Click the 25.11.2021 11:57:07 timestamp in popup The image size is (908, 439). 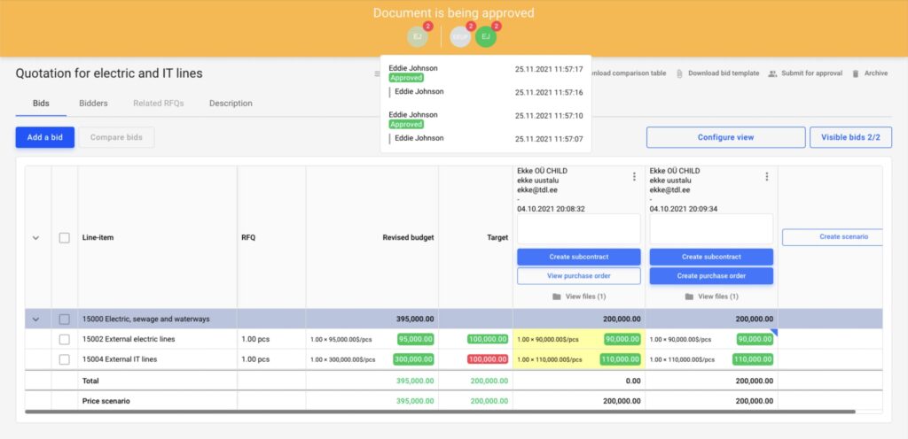click(x=549, y=139)
